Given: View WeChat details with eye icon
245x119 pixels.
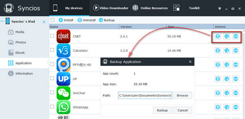Looking at the screenshot, I should 235,93.
